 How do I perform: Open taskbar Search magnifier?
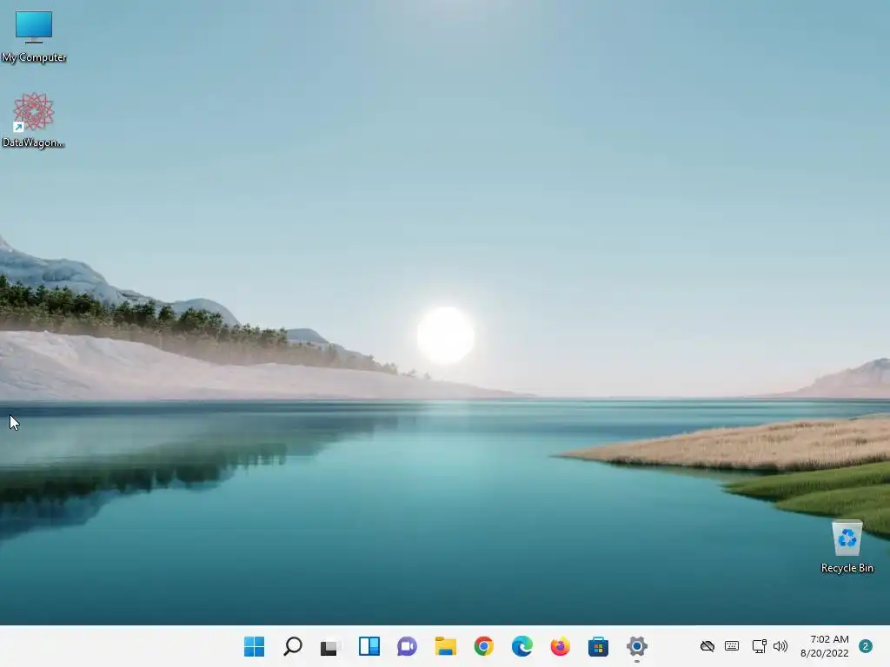292,646
